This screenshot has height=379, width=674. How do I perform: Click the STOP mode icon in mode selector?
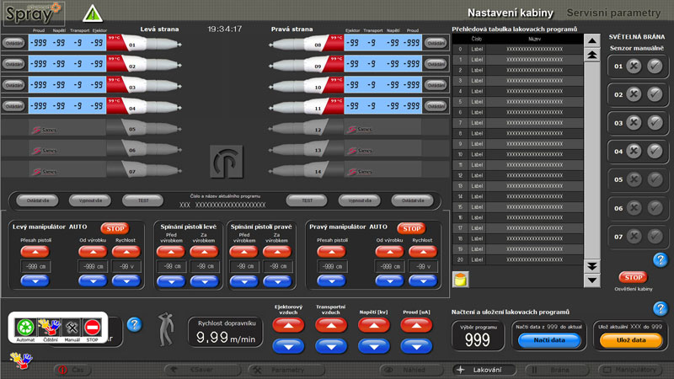(x=93, y=328)
